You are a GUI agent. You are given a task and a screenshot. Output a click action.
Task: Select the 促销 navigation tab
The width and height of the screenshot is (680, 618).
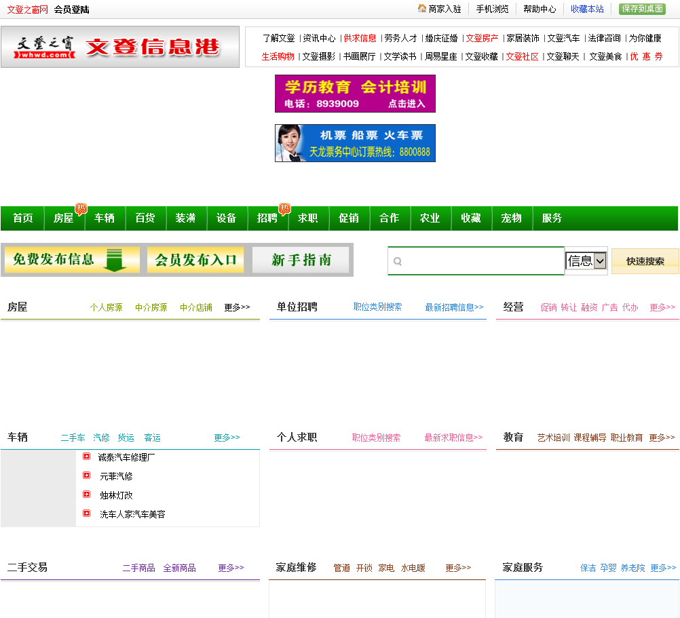(349, 218)
